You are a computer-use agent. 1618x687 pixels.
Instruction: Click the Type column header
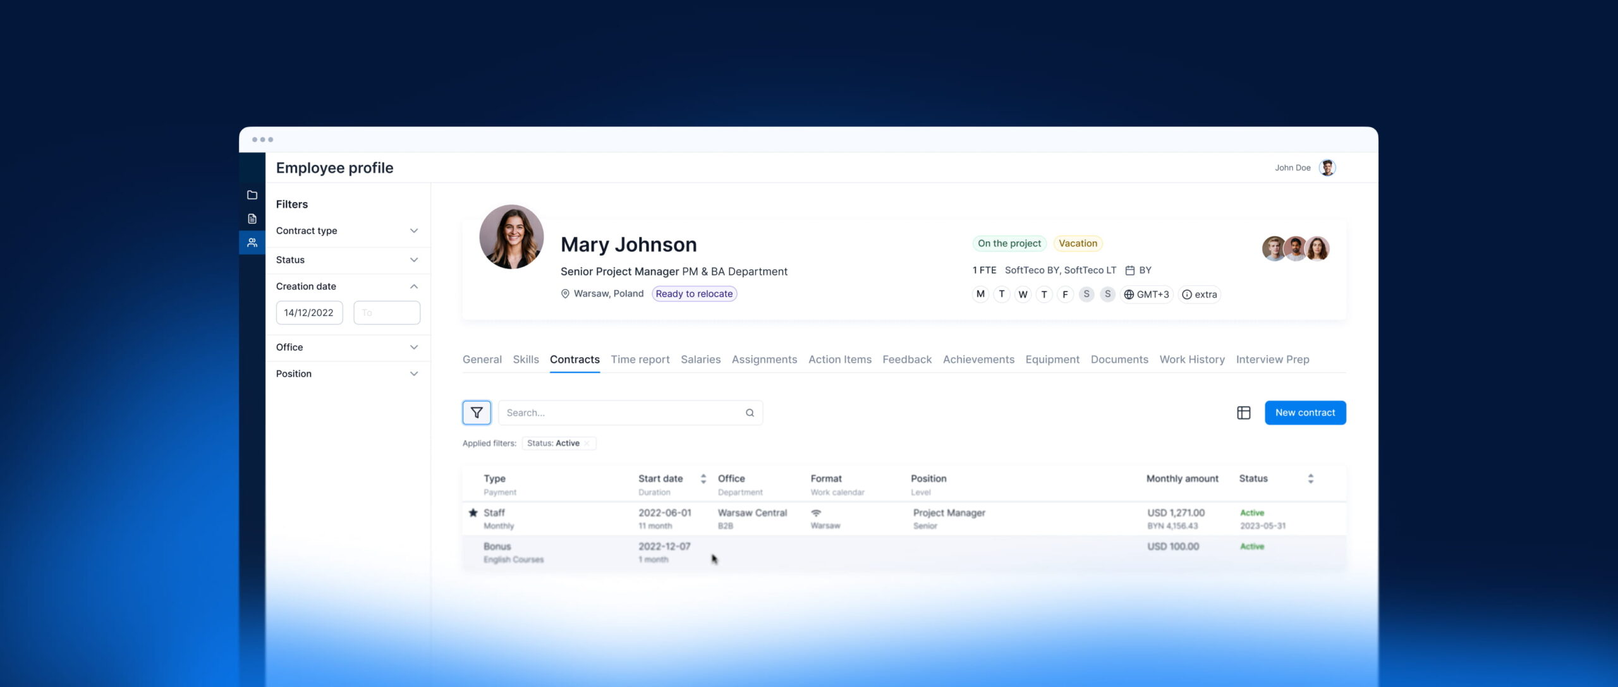pos(494,479)
